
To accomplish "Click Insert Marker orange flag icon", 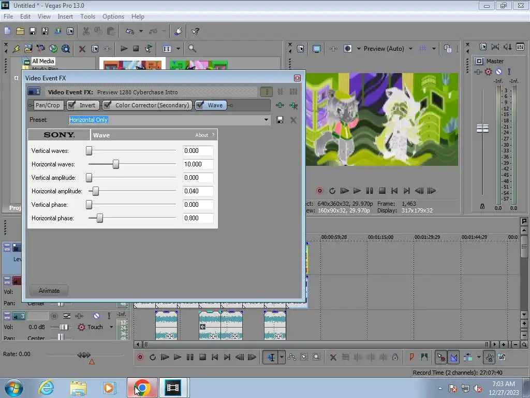I will click(411, 357).
